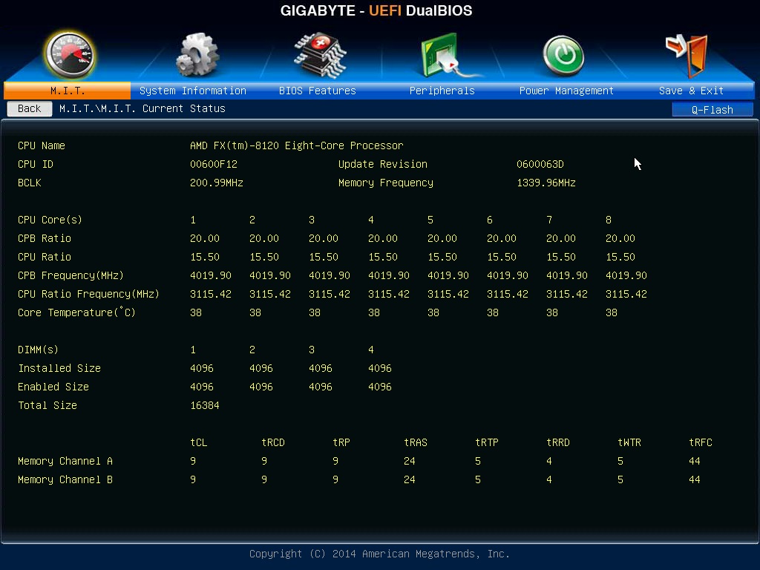760x570 pixels.
Task: Click Core Temperature value for core 2
Action: (255, 312)
